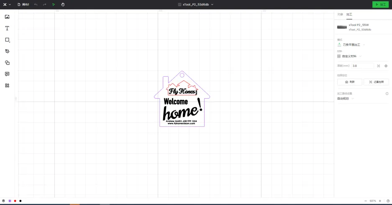The height and width of the screenshot is (205, 392).
Task: Switch to the 对象 object tab
Action: (340, 14)
